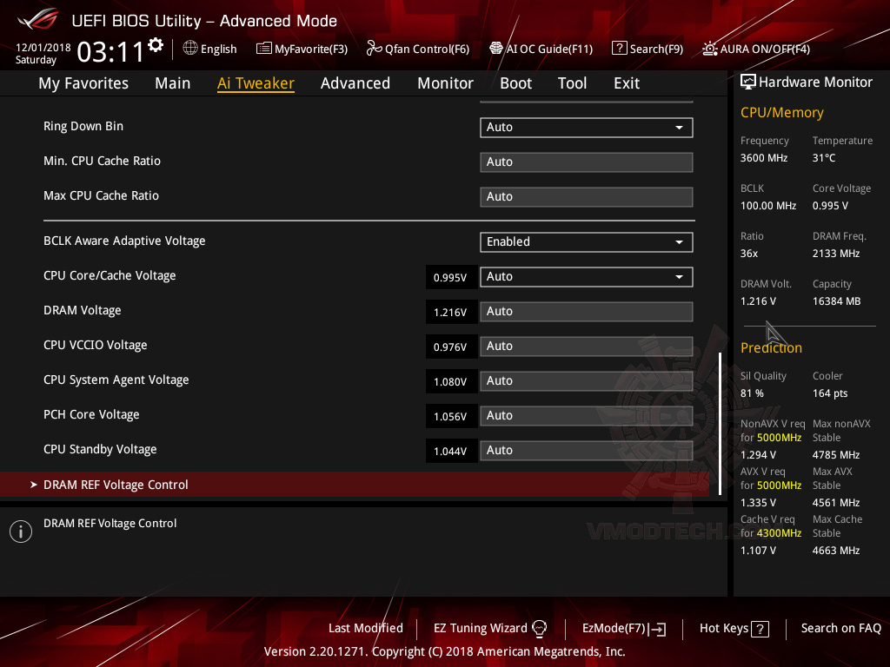Open the Ring Down Bin dropdown
Image resolution: width=890 pixels, height=667 pixels.
click(x=586, y=127)
